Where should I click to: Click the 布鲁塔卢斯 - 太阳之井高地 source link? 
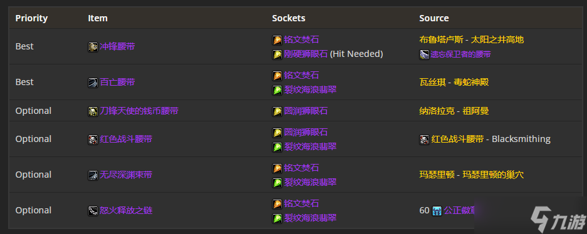click(471, 39)
